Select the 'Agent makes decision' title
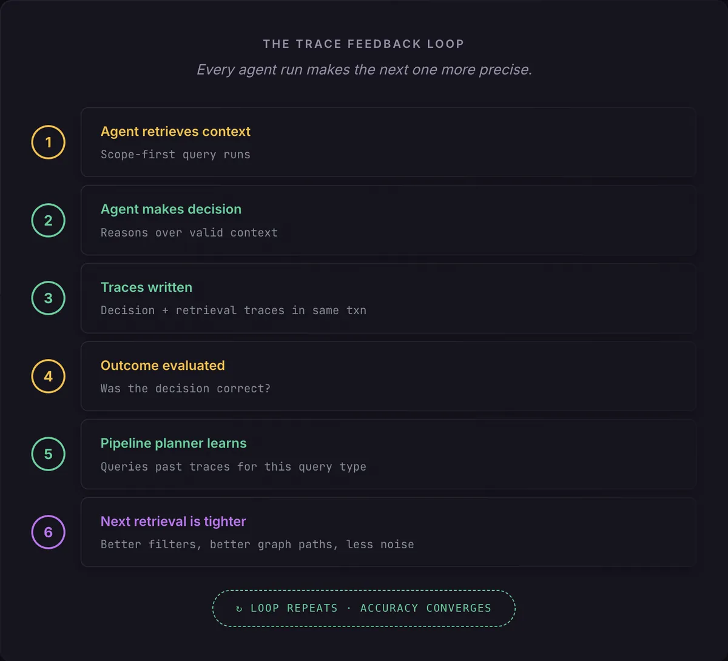728x661 pixels. (171, 209)
